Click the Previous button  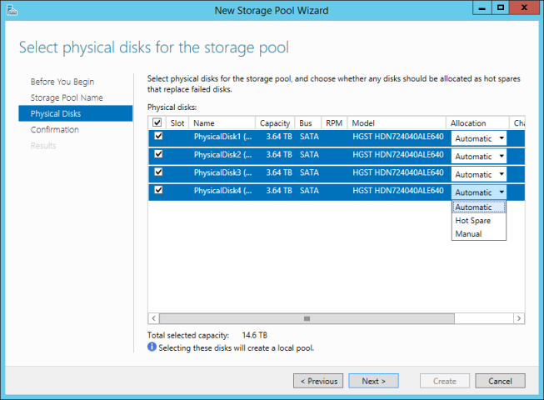318,381
